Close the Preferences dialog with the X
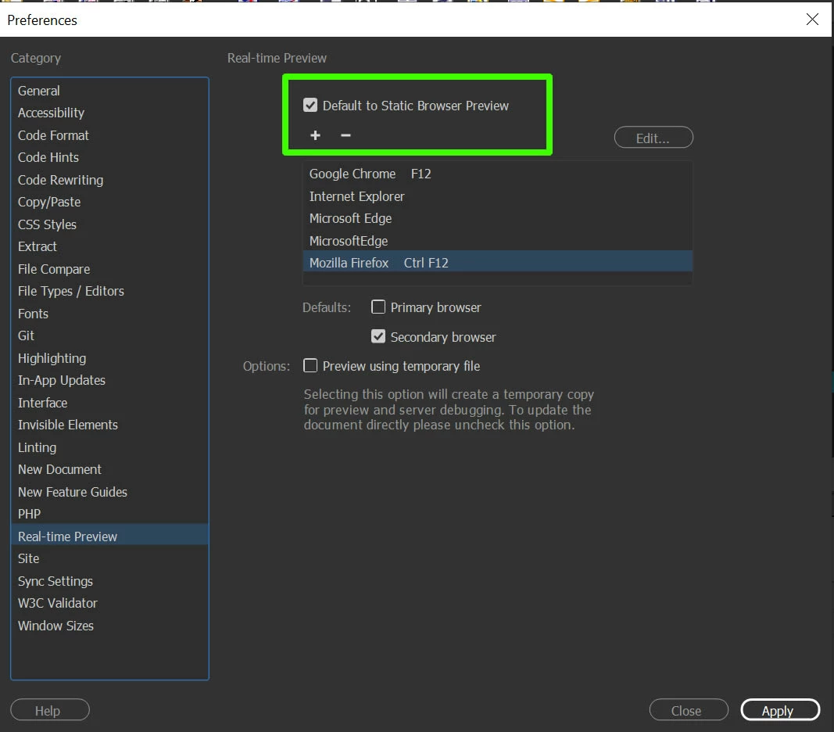This screenshot has width=834, height=732. click(x=811, y=20)
